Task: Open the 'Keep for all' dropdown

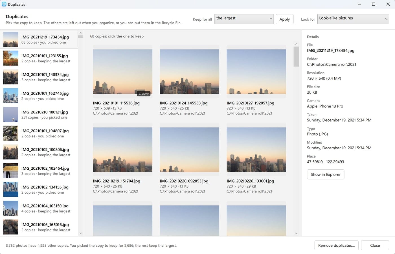Action: (x=244, y=19)
